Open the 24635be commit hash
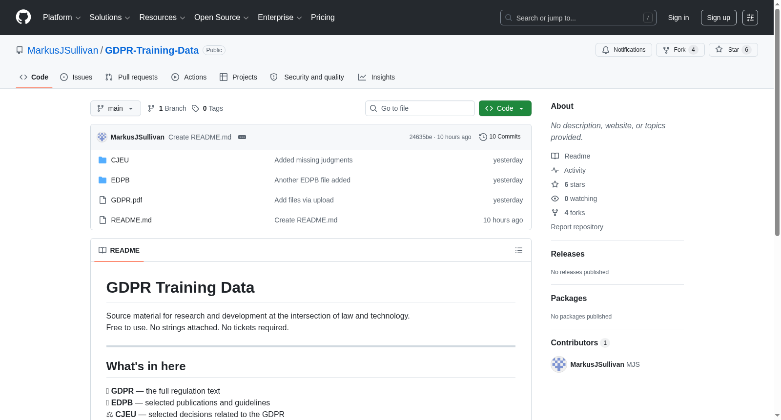This screenshot has height=420, width=781. [x=421, y=137]
